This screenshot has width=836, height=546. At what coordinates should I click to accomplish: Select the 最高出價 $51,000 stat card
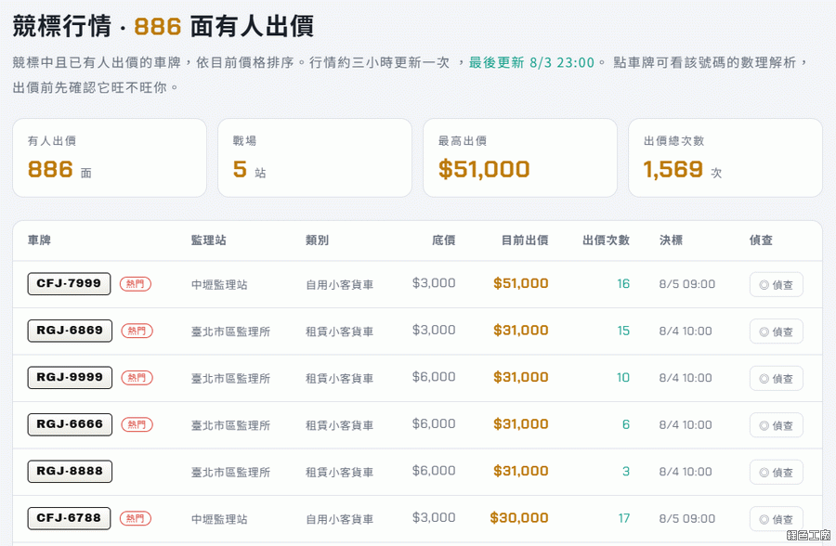[520, 158]
